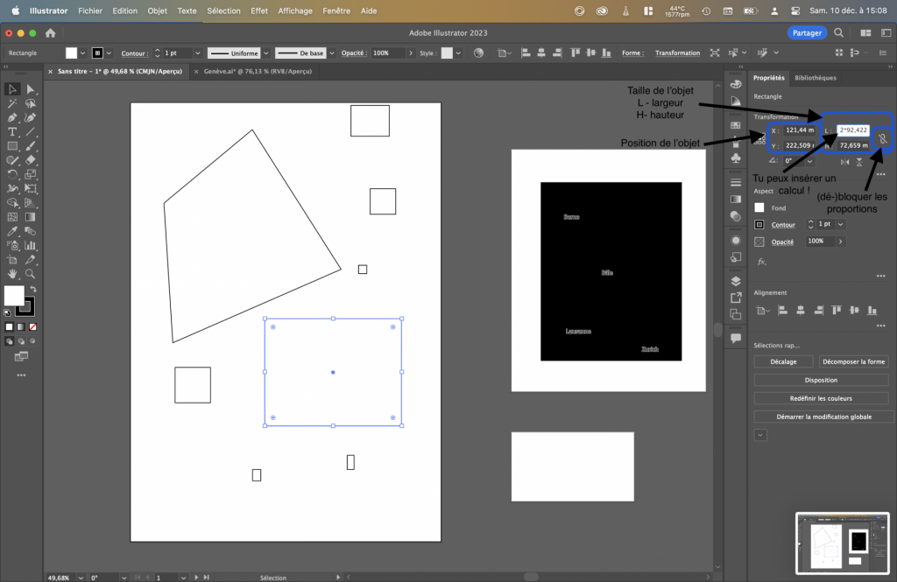Click the Partager button

click(806, 32)
